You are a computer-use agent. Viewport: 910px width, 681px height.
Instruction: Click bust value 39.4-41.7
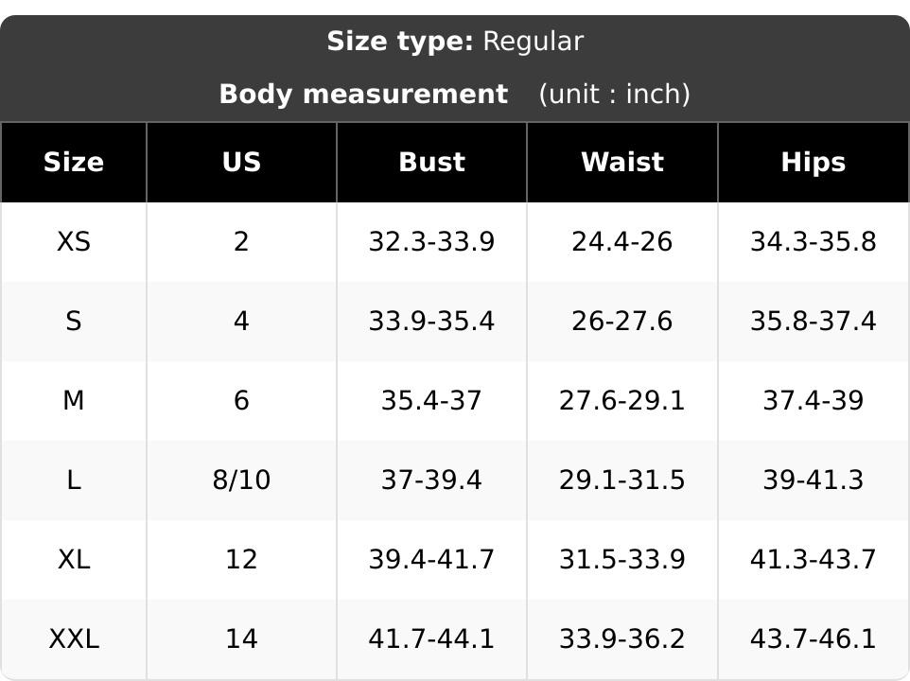click(431, 559)
